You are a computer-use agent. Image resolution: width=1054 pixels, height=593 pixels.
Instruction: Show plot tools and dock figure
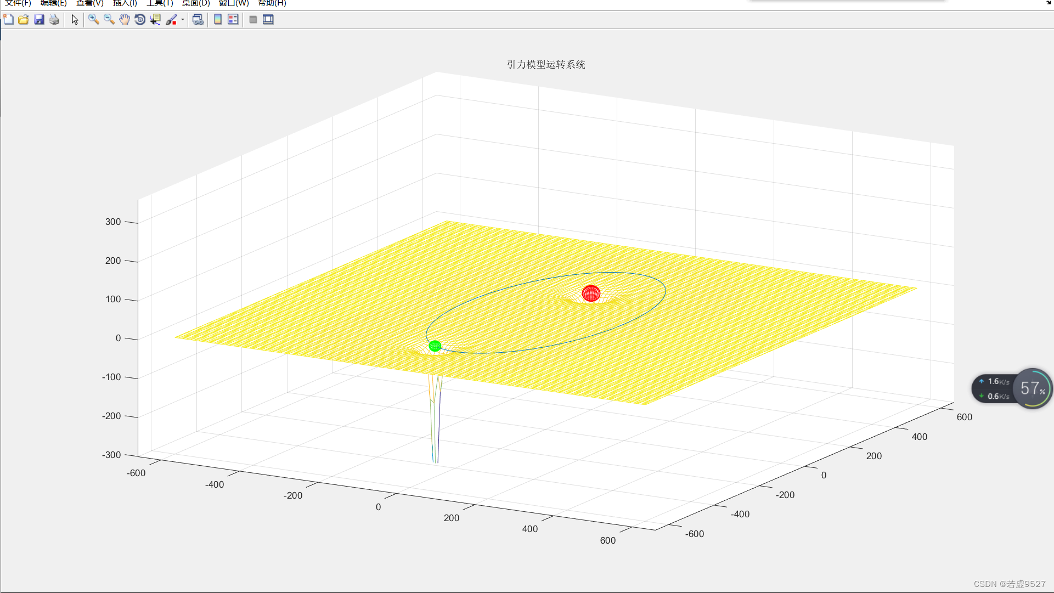point(268,20)
